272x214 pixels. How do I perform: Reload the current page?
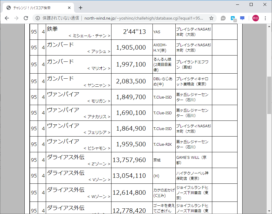(26, 18)
